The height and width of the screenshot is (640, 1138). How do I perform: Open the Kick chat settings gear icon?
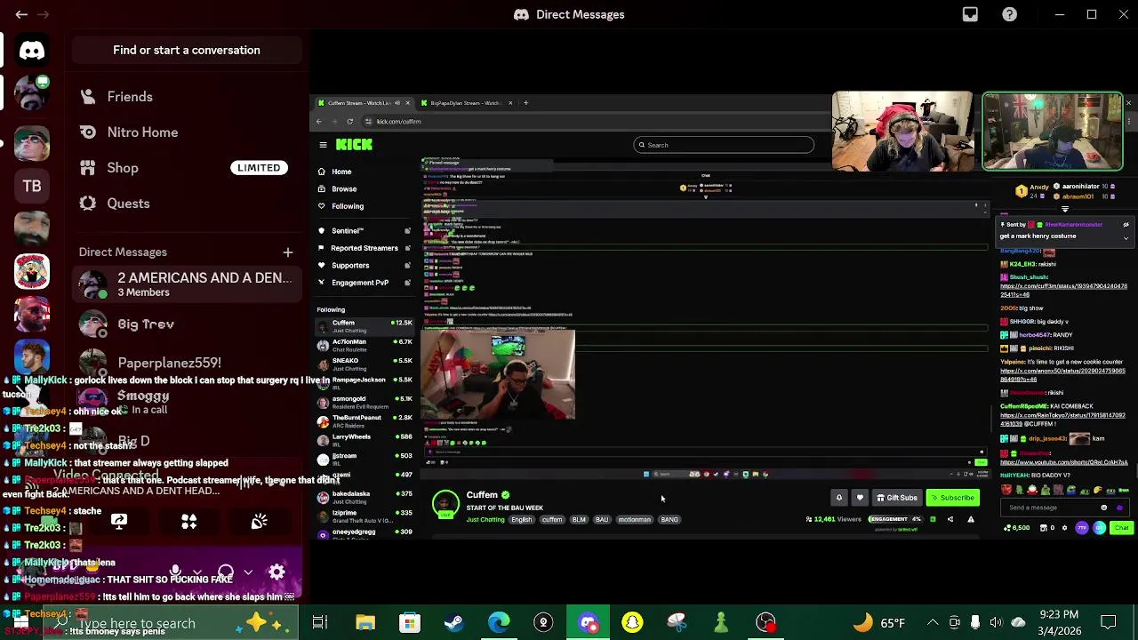1065,528
